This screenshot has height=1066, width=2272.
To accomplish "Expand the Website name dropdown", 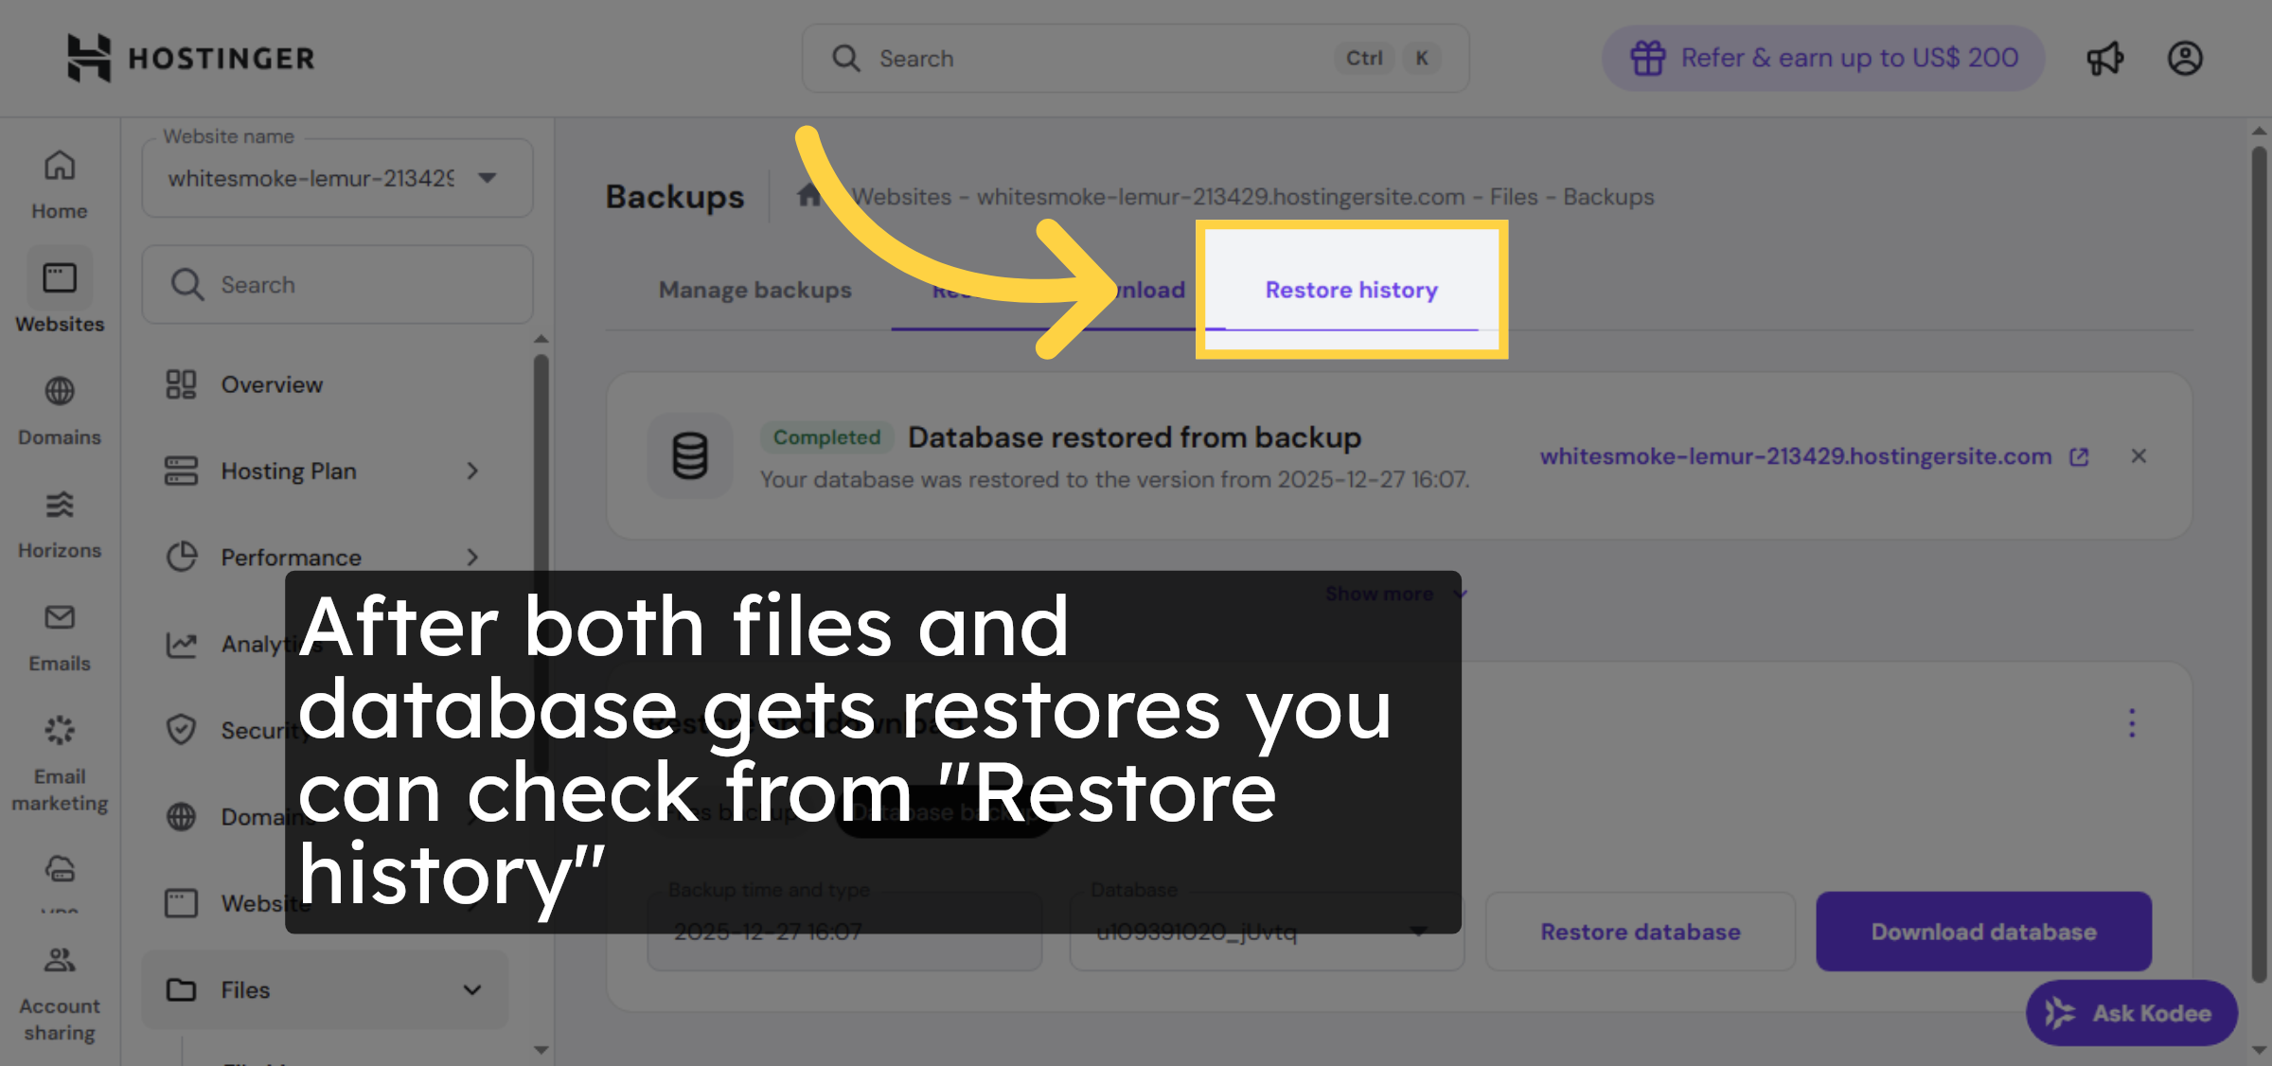I will click(486, 178).
